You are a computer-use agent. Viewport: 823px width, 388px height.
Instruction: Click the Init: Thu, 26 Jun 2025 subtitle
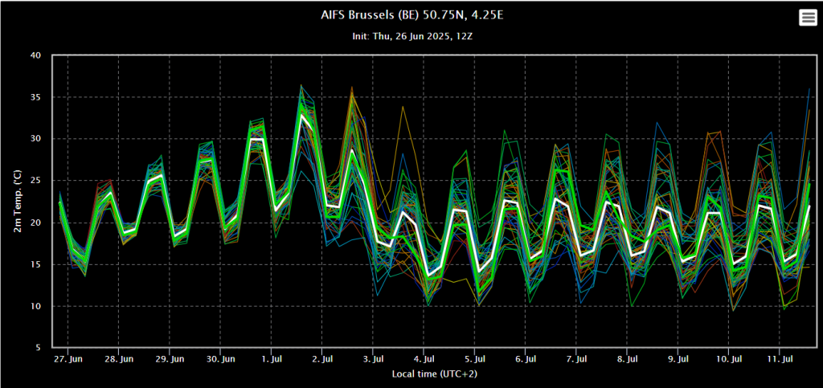[411, 36]
